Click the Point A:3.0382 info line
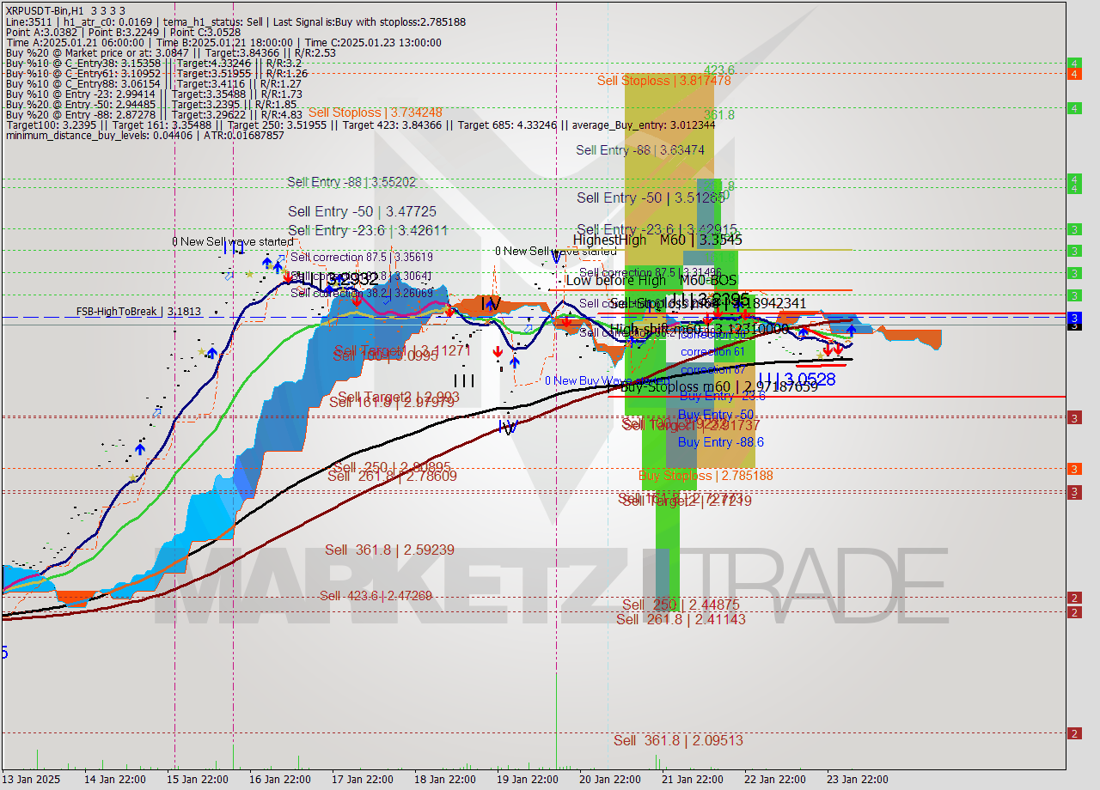The height and width of the screenshot is (790, 1100). coord(123,32)
